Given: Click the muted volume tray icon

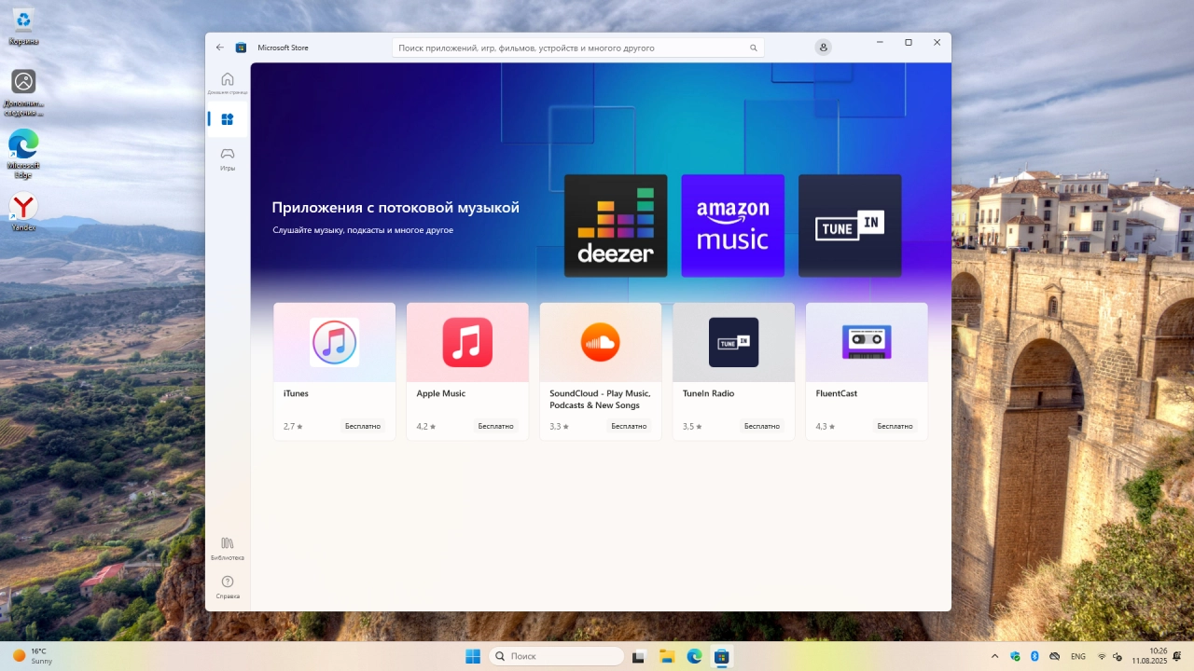Looking at the screenshot, I should coord(1118,656).
